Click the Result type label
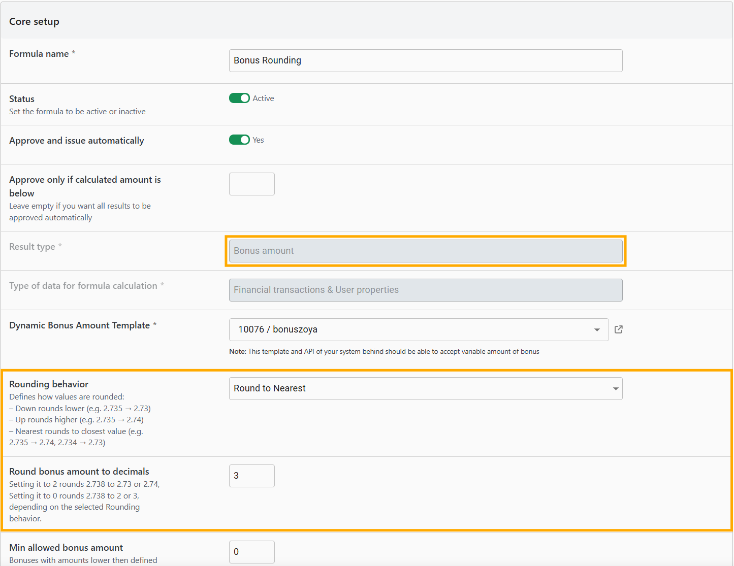The width and height of the screenshot is (734, 566). point(32,247)
